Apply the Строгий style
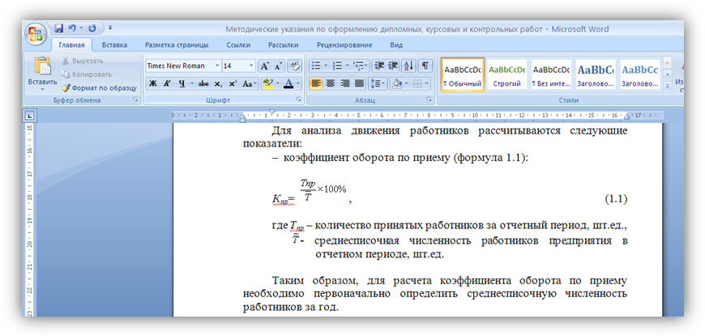This screenshot has height=336, width=705. tap(506, 74)
